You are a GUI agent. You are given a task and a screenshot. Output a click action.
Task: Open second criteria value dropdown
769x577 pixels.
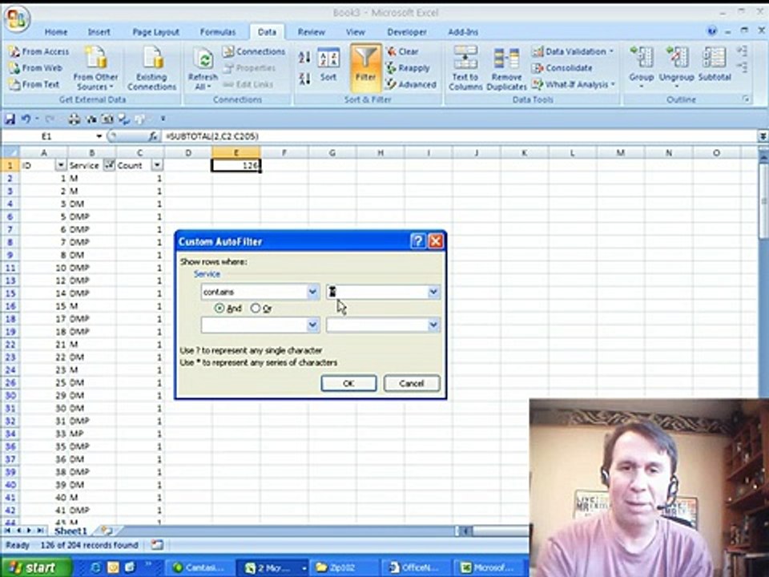pos(433,325)
